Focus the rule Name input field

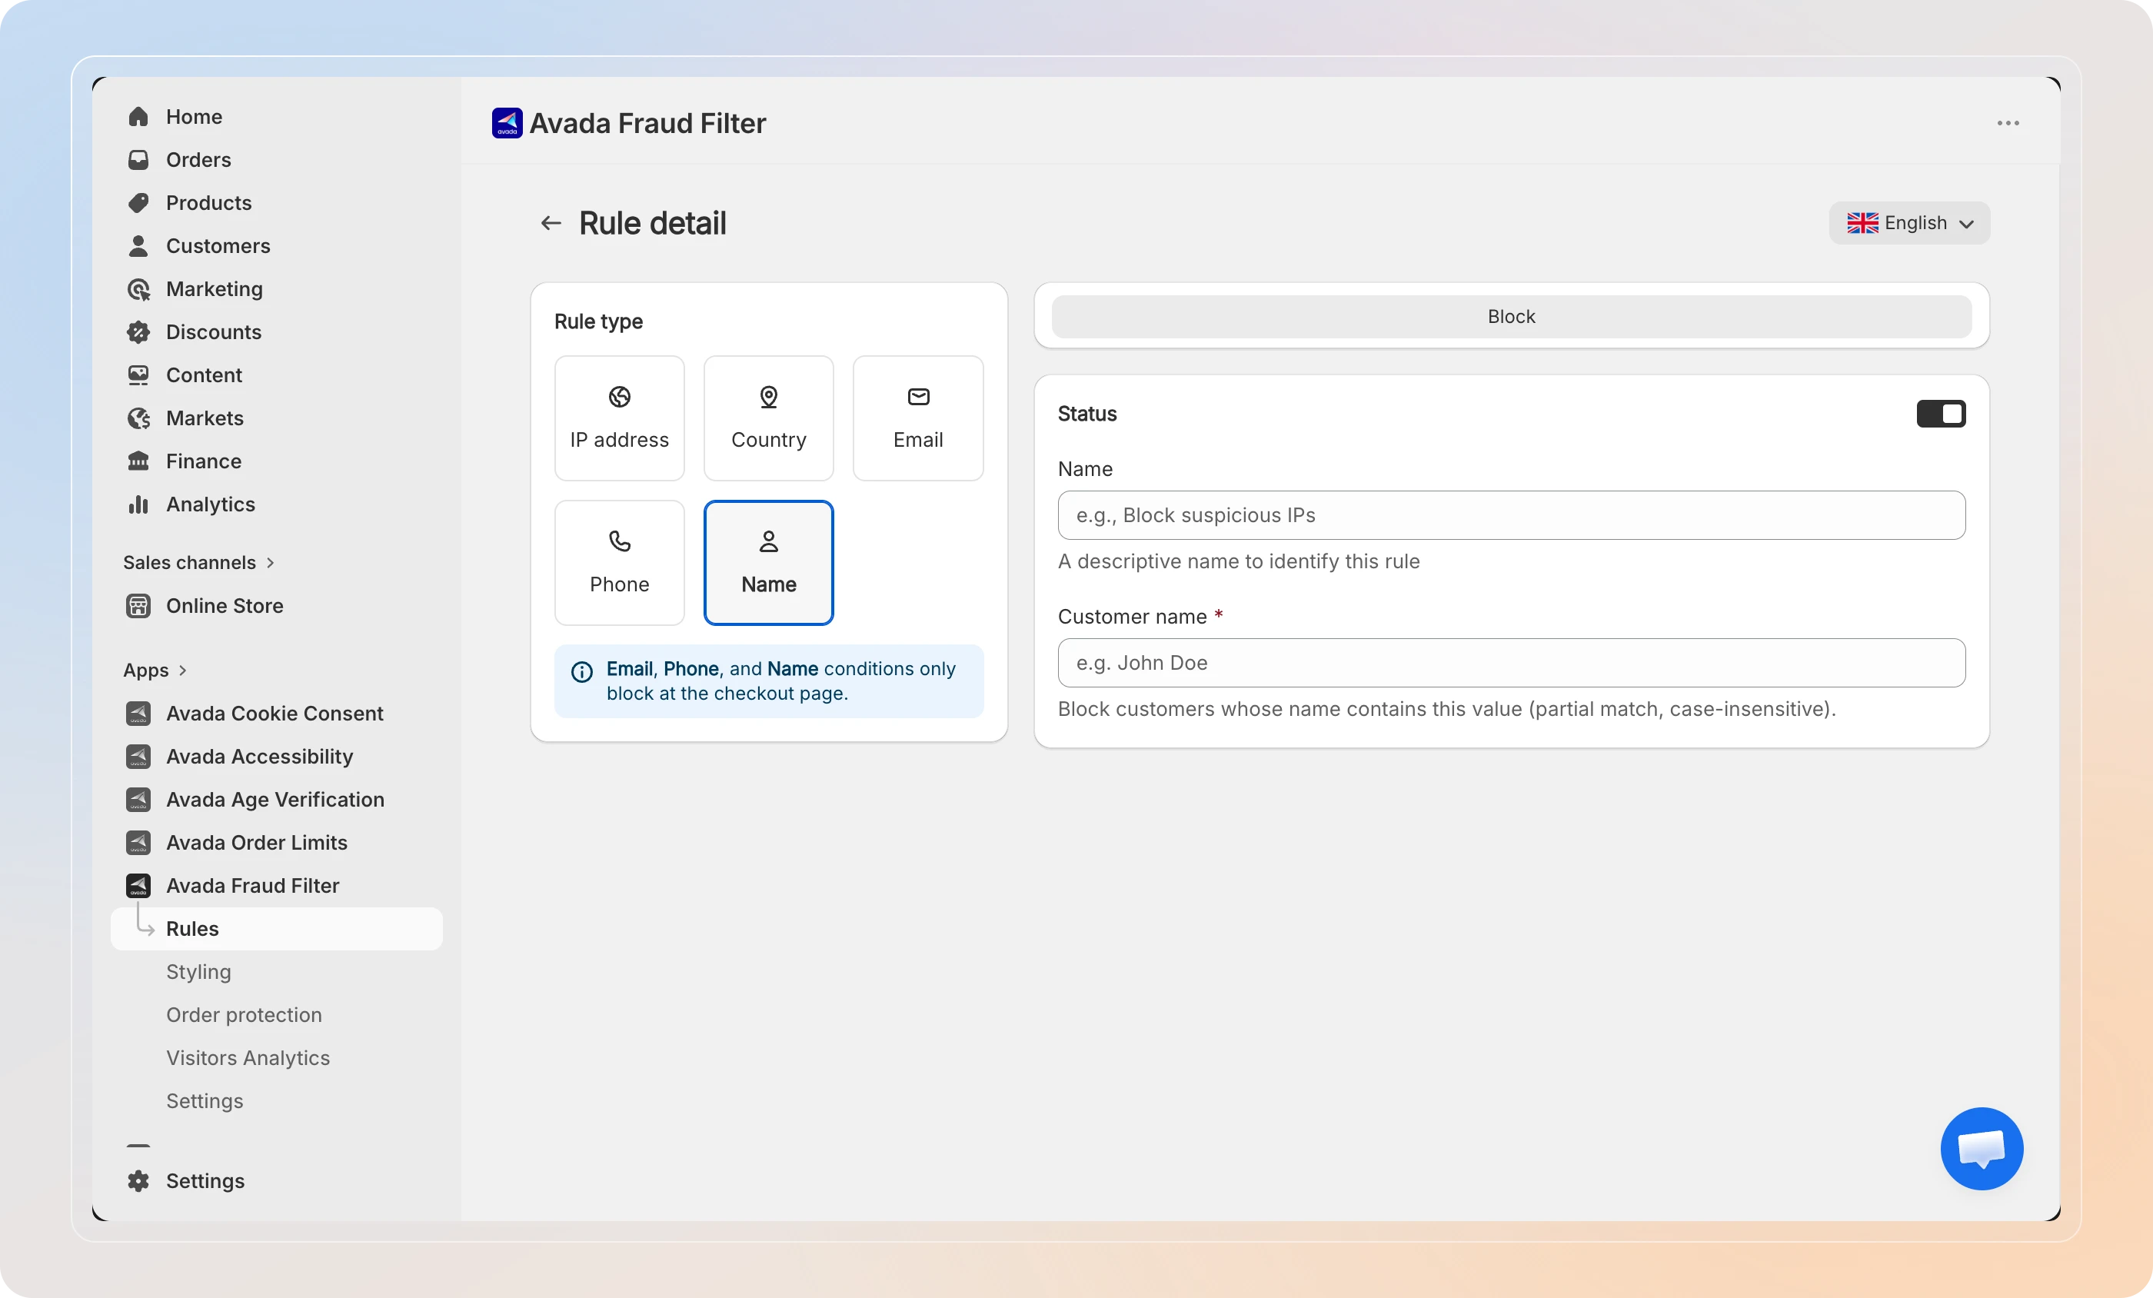pyautogui.click(x=1512, y=515)
